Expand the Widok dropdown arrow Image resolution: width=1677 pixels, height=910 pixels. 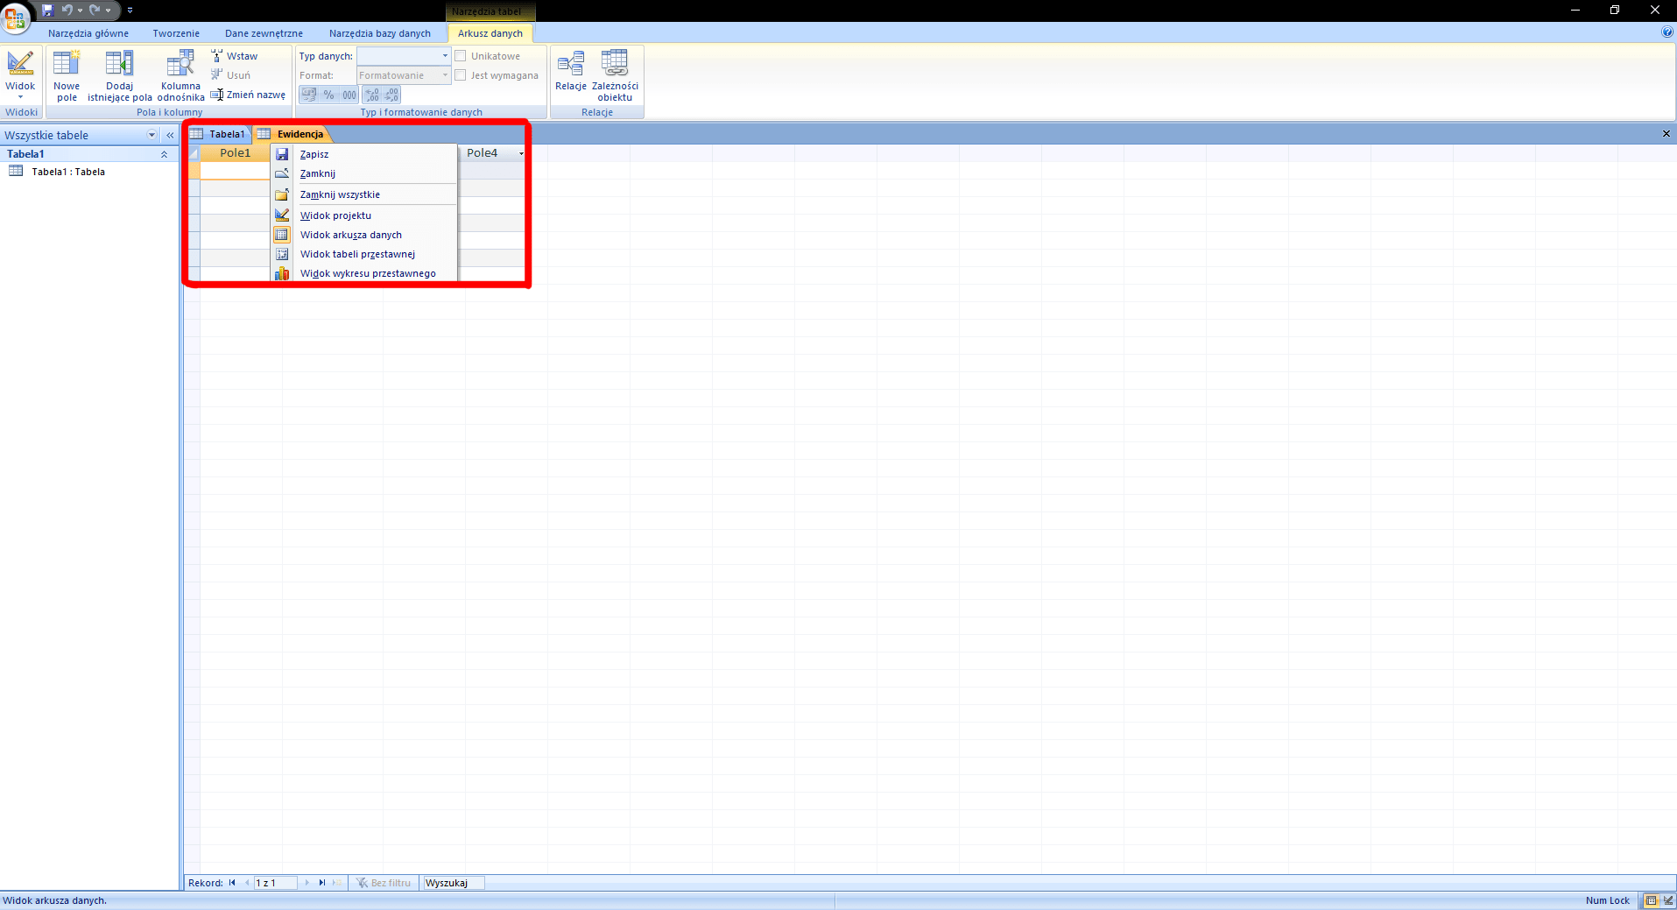tap(20, 97)
